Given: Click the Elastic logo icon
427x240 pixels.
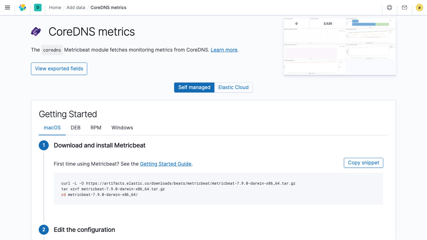Looking at the screenshot, I should [x=23, y=7].
